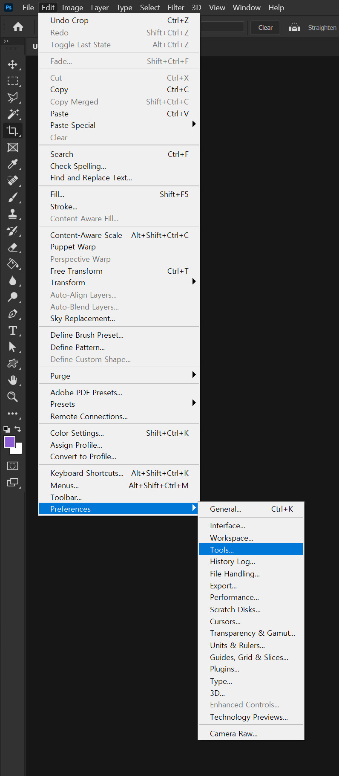Change the screen mode
The image size is (339, 776).
(x=13, y=483)
